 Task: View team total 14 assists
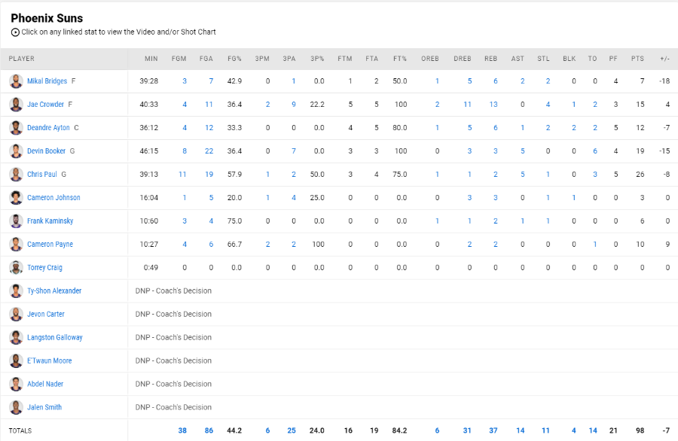coord(520,430)
